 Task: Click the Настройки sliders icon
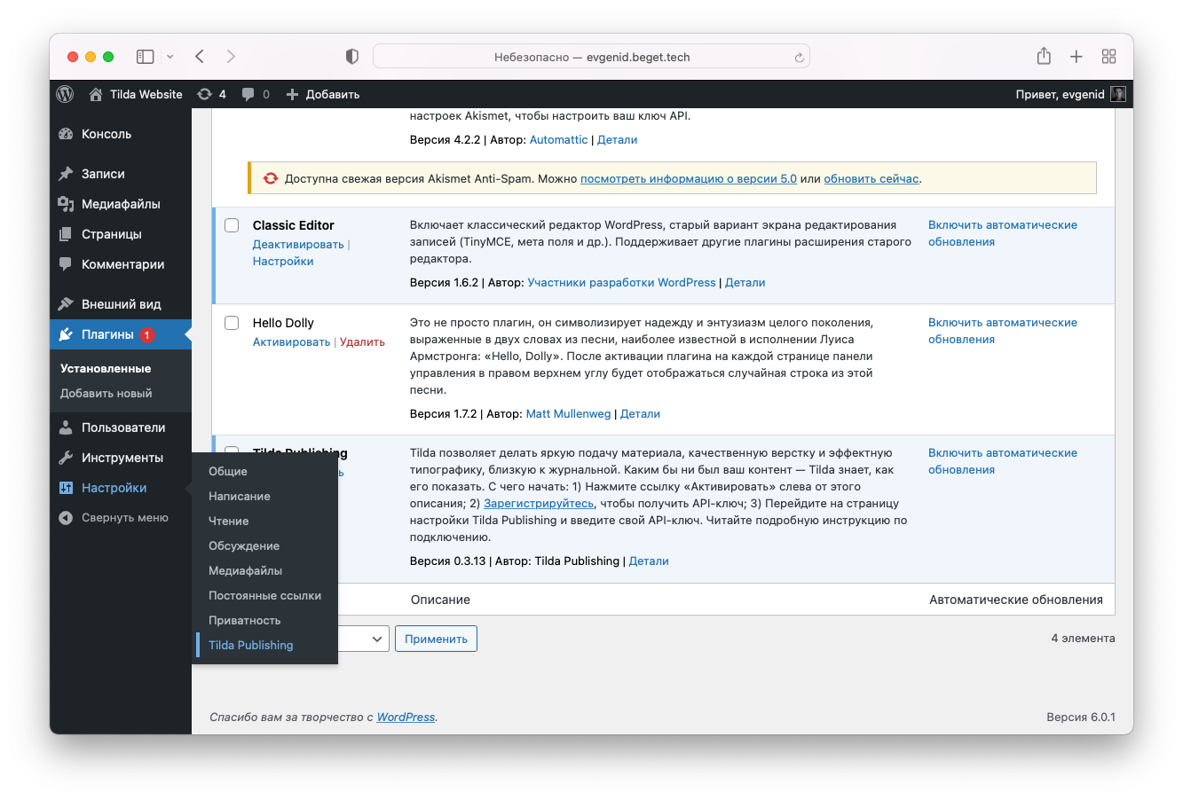coord(66,488)
